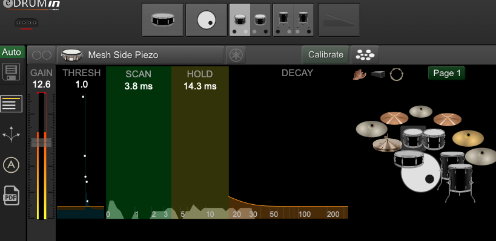Viewport: 496px width, 241px height.
Task: Select the left copper cymbal on kit
Action: pyautogui.click(x=394, y=118)
